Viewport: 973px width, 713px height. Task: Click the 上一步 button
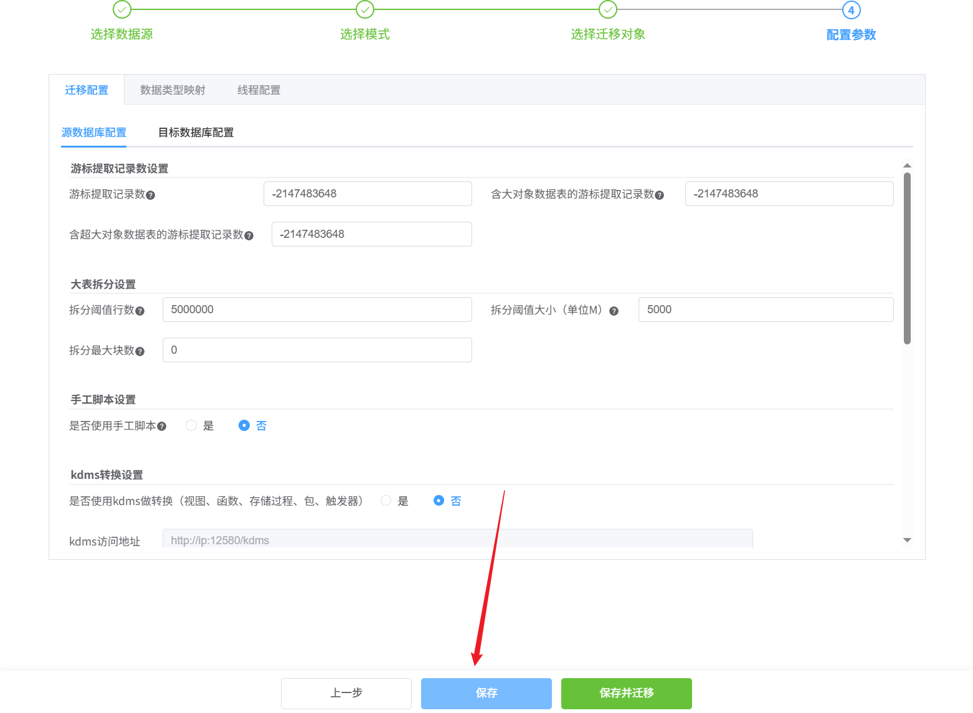pos(346,693)
